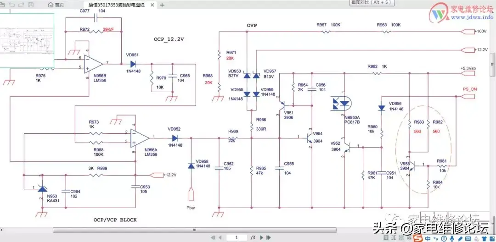Click the OVP section heading

pyautogui.click(x=252, y=25)
